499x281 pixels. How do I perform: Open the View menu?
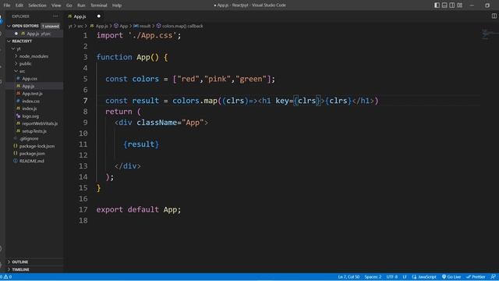[x=56, y=5]
